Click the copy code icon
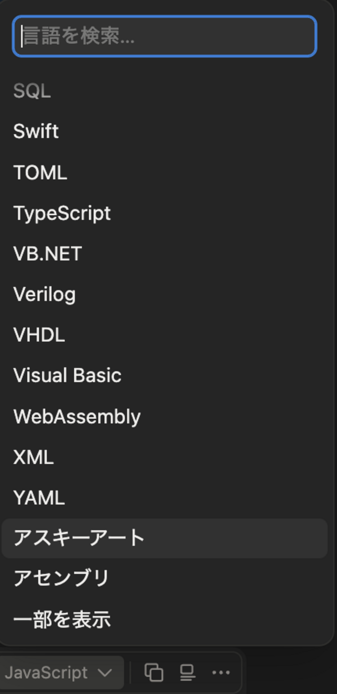Image resolution: width=337 pixels, height=694 pixels. pyautogui.click(x=154, y=673)
